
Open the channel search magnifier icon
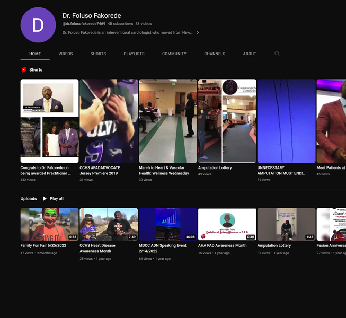[277, 54]
